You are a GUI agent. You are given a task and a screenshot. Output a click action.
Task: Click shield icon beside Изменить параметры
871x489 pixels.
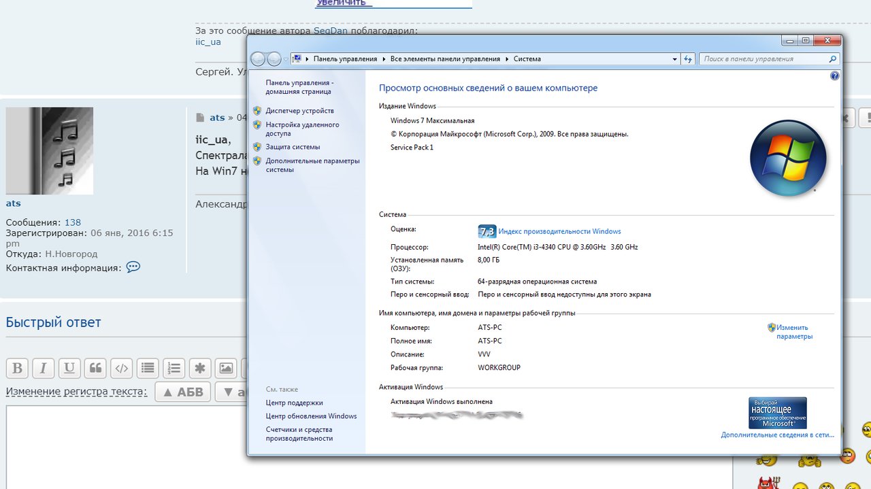pos(772,327)
